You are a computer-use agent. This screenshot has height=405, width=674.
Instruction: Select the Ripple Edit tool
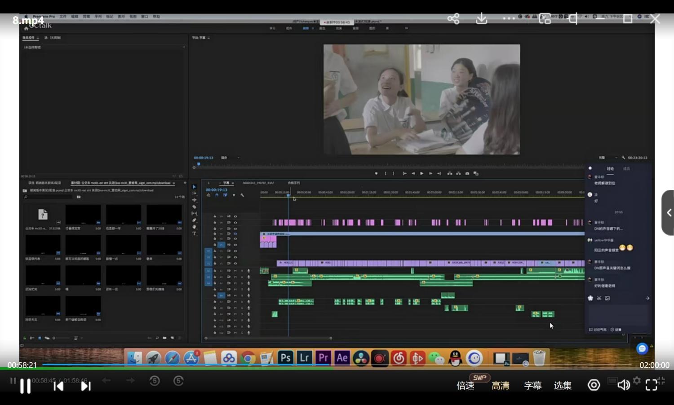point(194,200)
